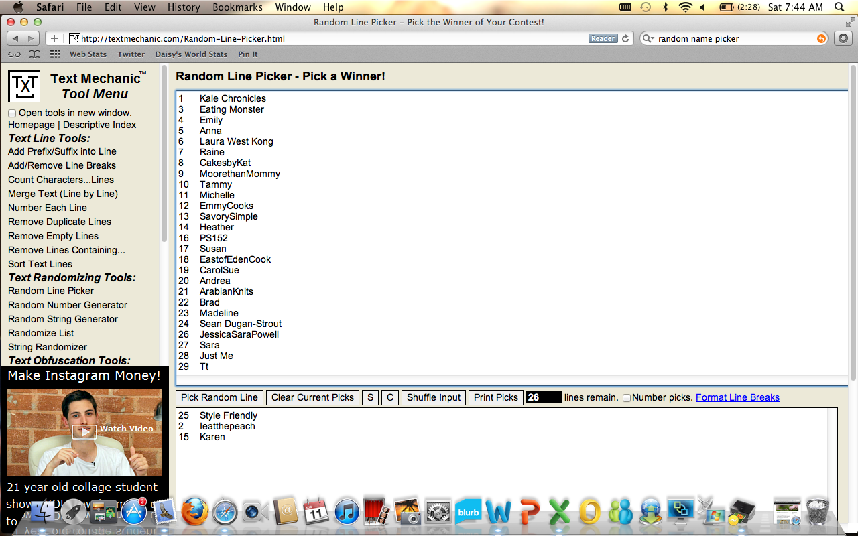
Task: Open the Top Sites grid icon
Action: (54, 54)
